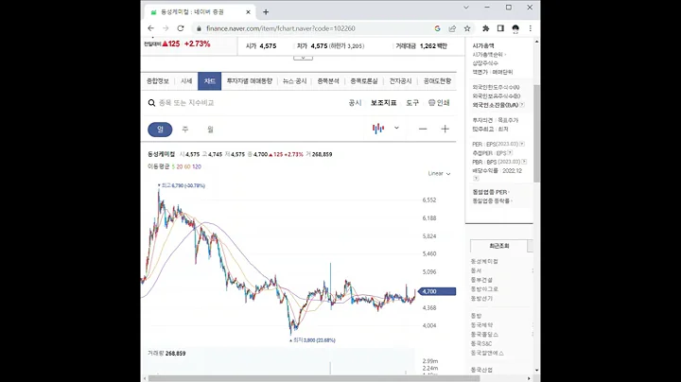Expand the price summary with the down-arrow expander
Viewport: 681px width, 382px height.
(x=304, y=58)
